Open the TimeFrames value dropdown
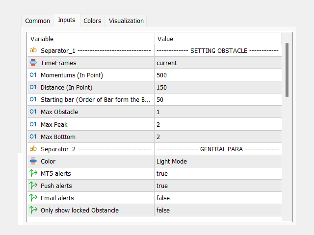 [216, 63]
